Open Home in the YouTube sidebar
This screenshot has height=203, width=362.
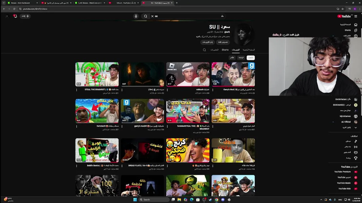pos(348,25)
